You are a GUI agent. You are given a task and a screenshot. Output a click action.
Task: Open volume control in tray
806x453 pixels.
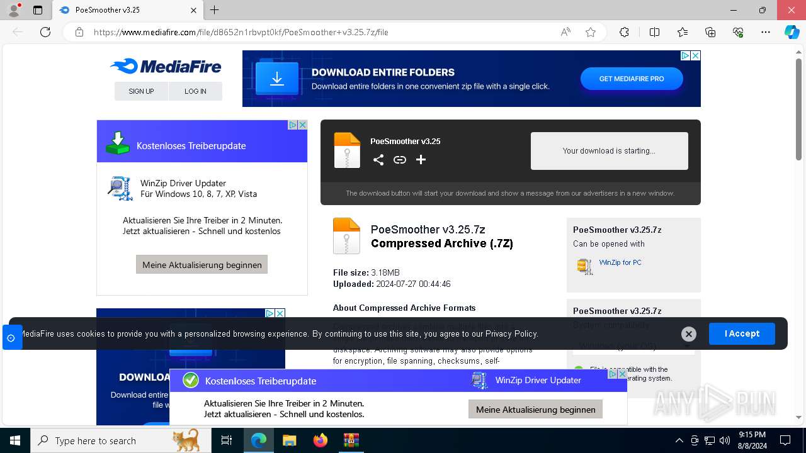(725, 440)
